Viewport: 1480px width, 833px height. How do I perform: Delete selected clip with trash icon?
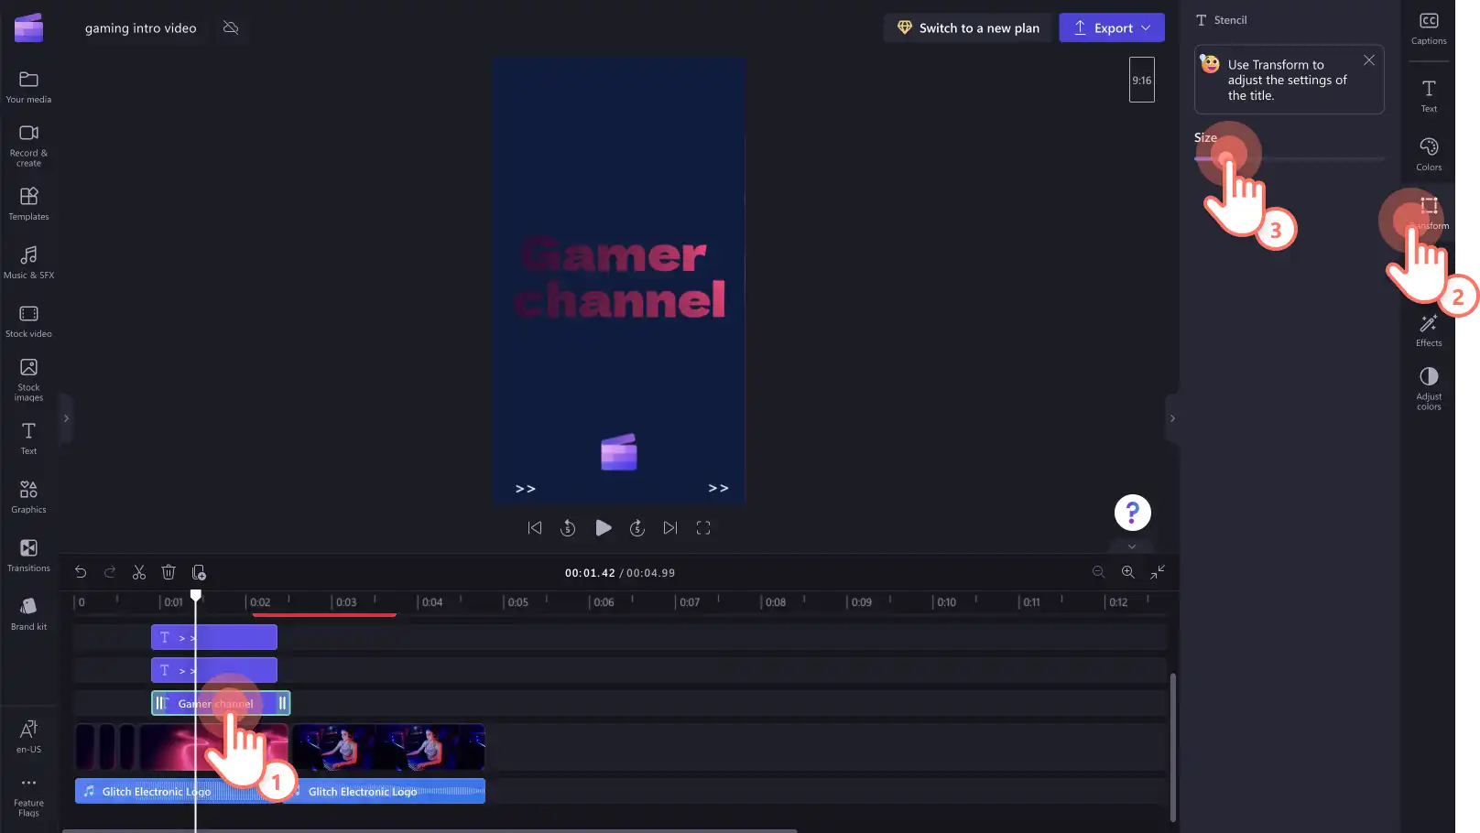(x=169, y=572)
